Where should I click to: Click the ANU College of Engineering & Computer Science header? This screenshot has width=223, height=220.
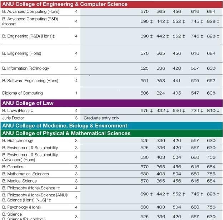click(x=65, y=4)
